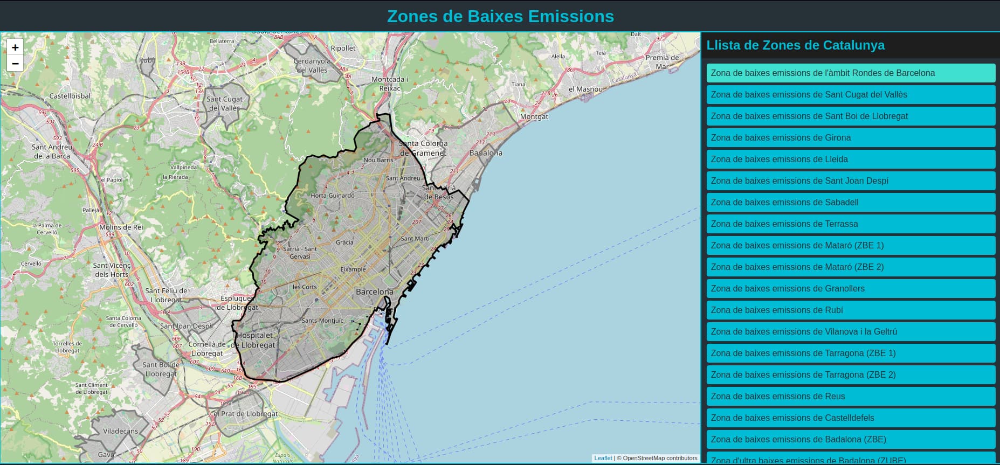1000x465 pixels.
Task: Select Zona de baixes emissions de Sant Cugat del Vallès
Action: coord(851,94)
